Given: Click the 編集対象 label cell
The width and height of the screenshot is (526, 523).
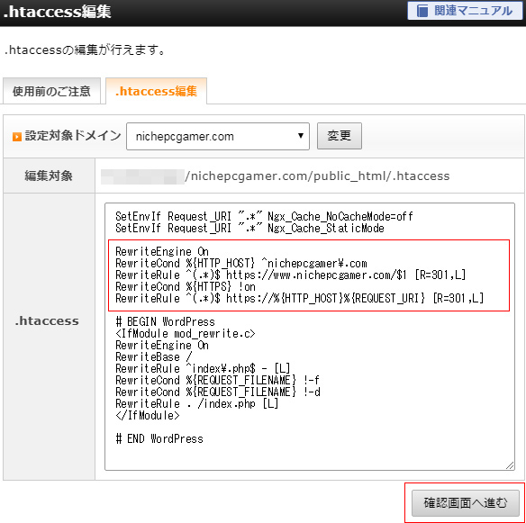Looking at the screenshot, I should [49, 176].
